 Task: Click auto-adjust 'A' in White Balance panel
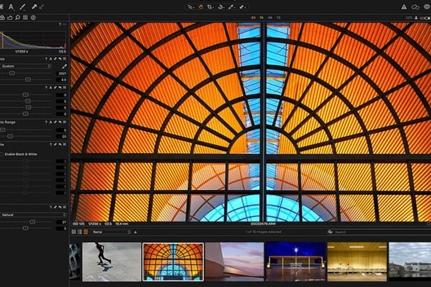pos(51,59)
